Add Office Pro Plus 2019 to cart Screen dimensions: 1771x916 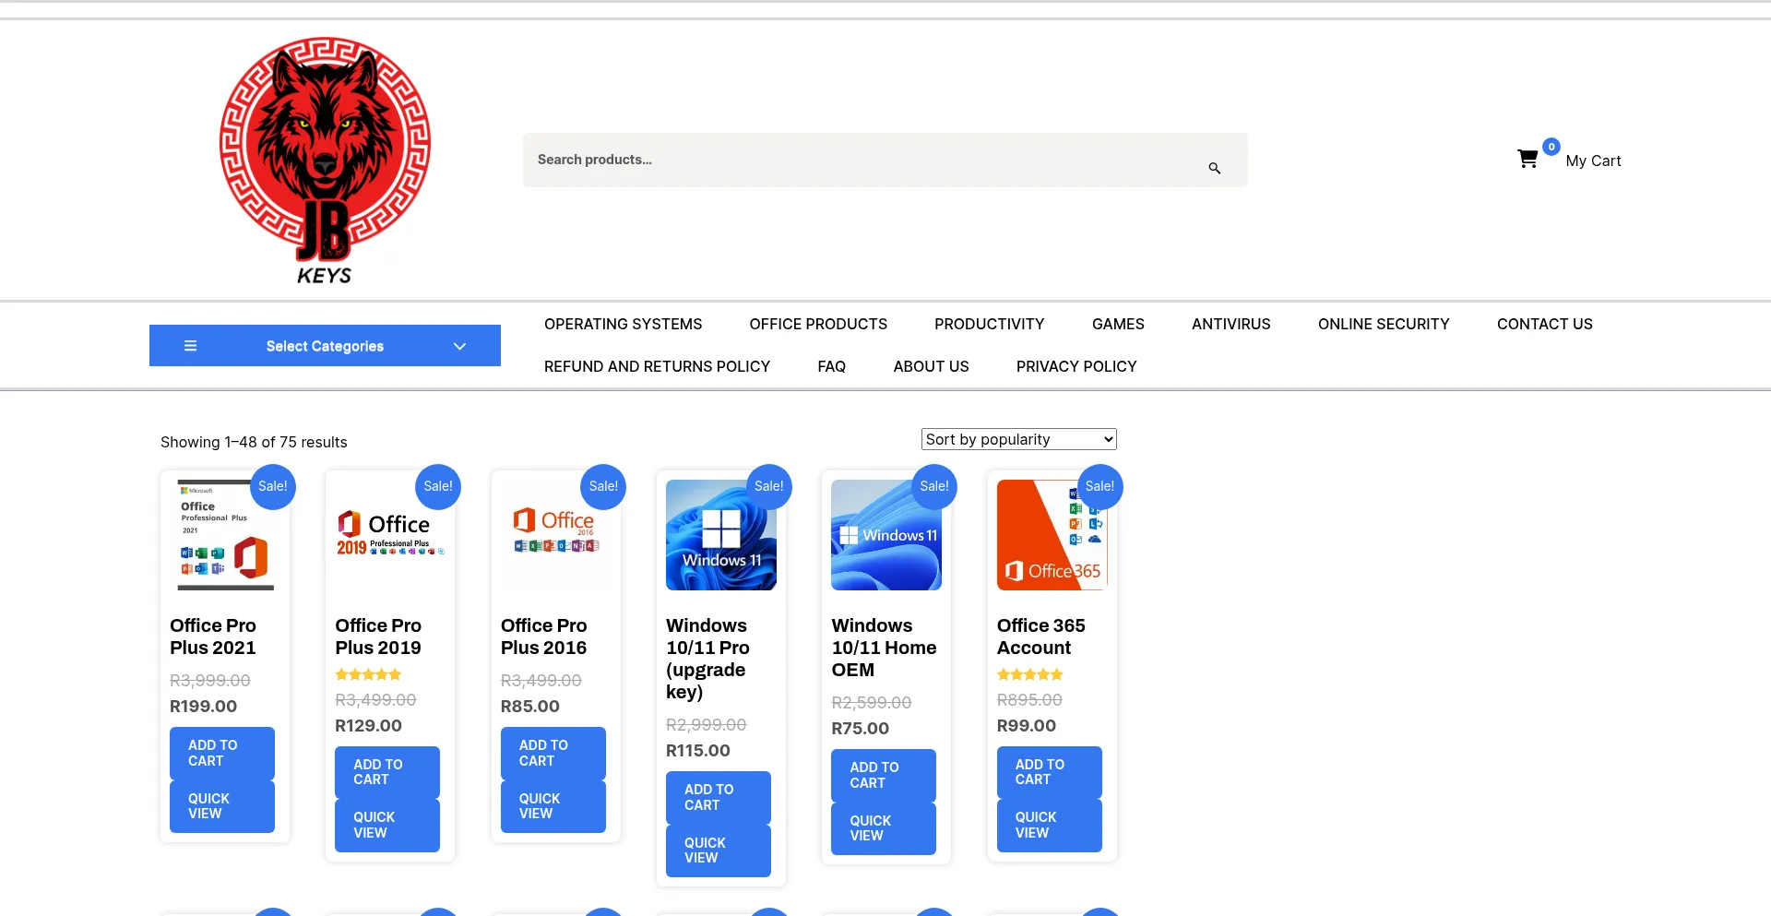(x=387, y=772)
